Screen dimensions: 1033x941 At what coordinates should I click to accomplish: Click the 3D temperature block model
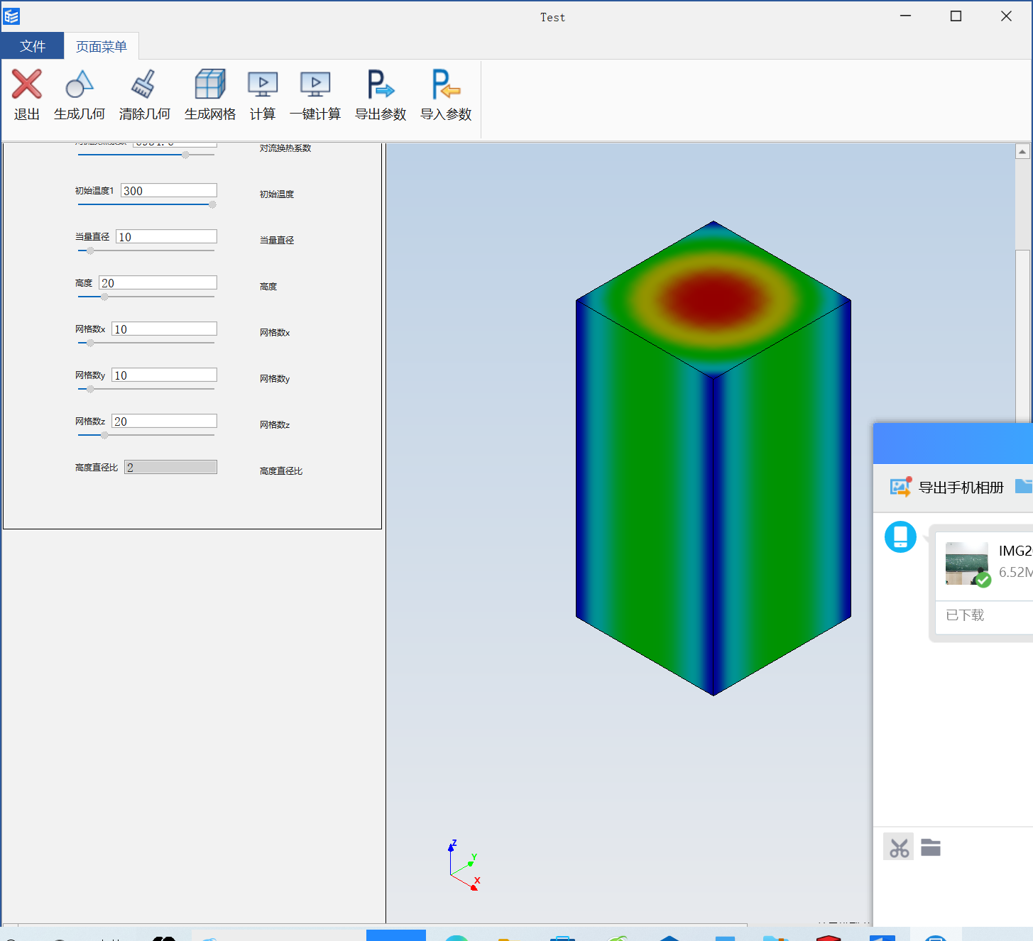coord(714,458)
